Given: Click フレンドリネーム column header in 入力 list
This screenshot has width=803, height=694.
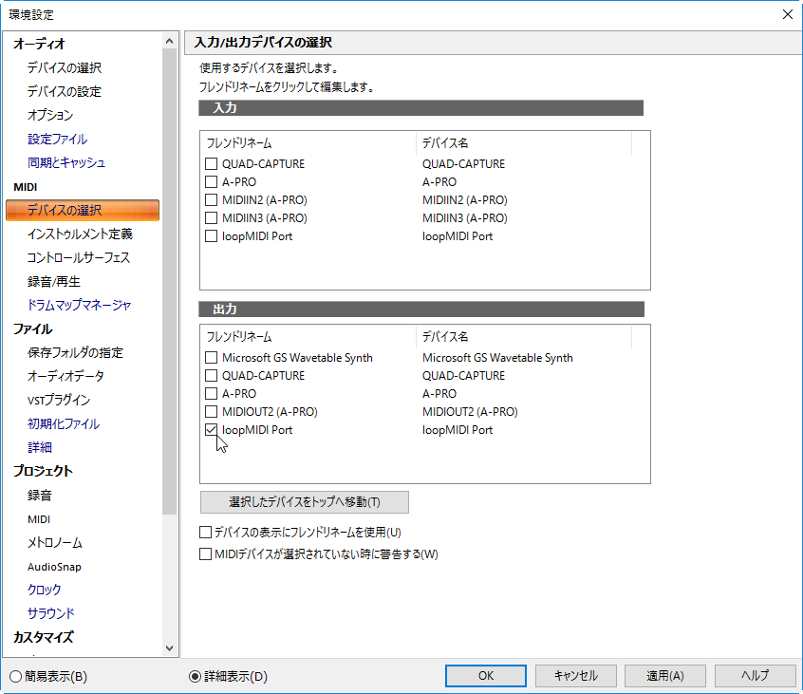Looking at the screenshot, I should (308, 143).
